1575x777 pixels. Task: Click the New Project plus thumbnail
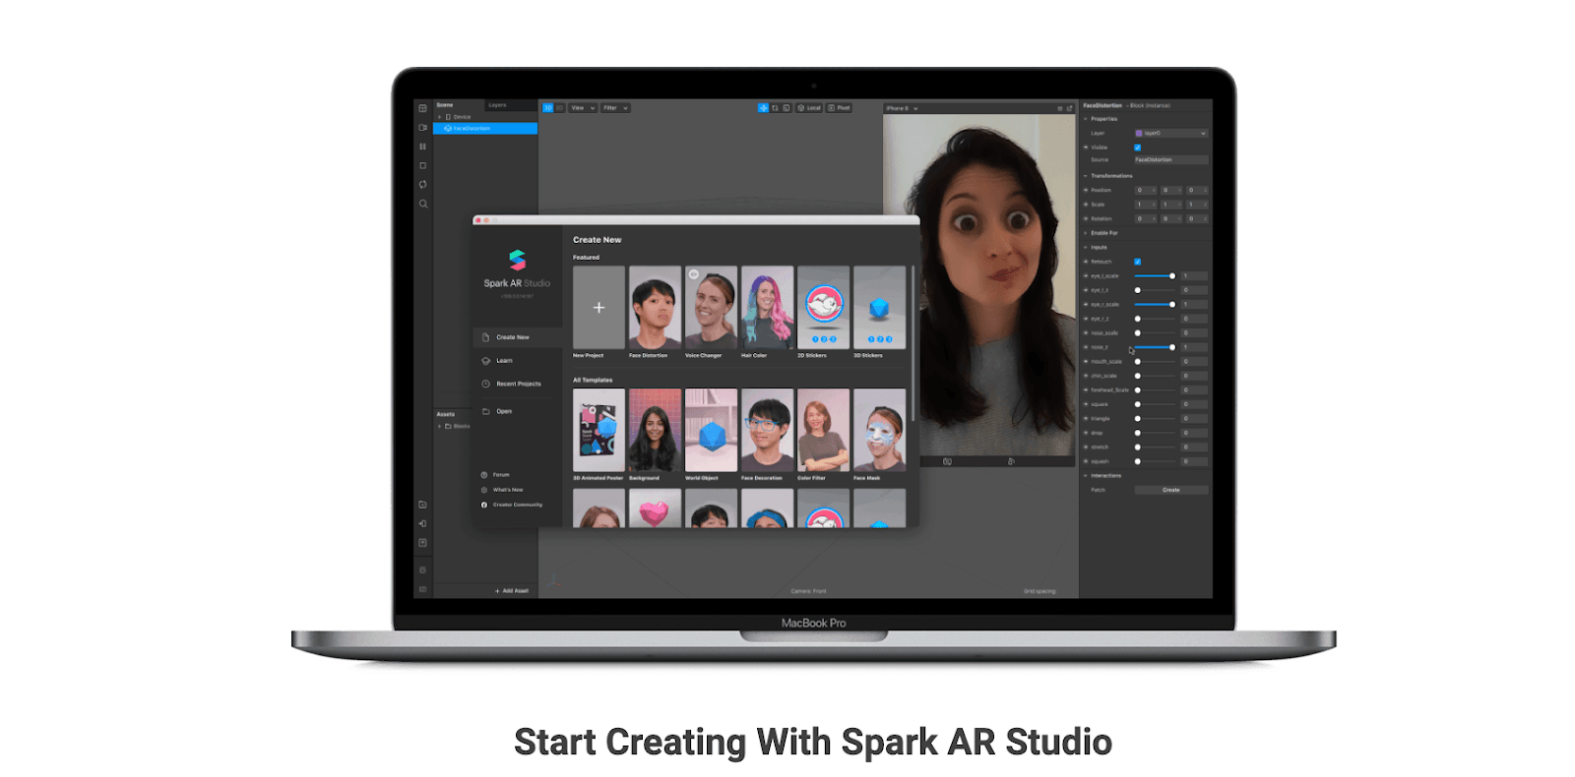pos(598,308)
